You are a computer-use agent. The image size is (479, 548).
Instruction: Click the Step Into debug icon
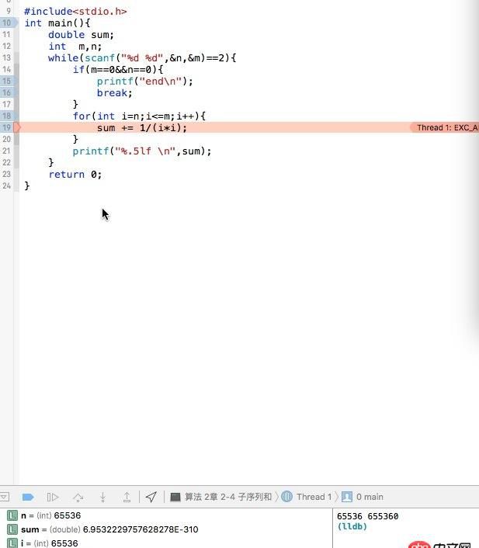pos(102,497)
